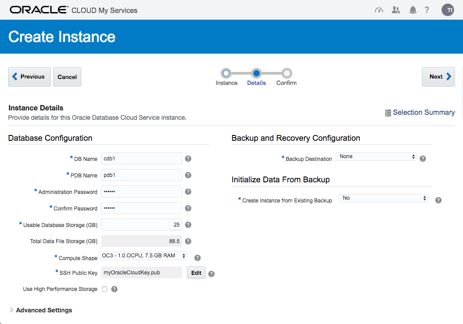Focus the Usable Database Storage field
The image size is (463, 324).
tap(141, 225)
